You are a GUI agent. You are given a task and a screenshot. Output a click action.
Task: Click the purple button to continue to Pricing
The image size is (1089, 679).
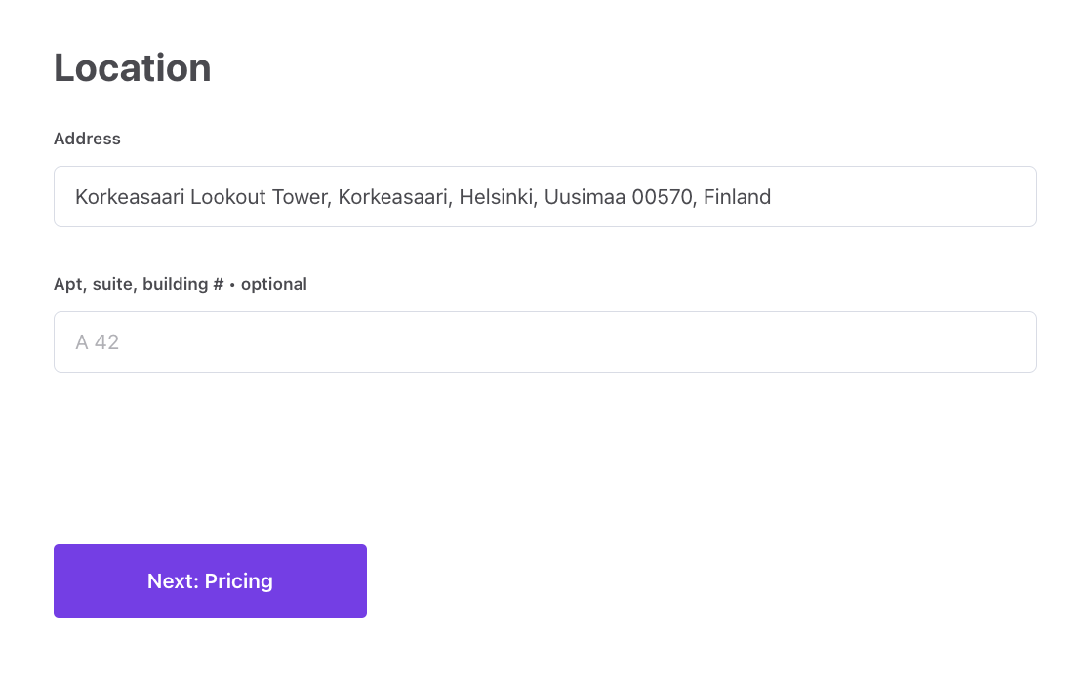210,580
